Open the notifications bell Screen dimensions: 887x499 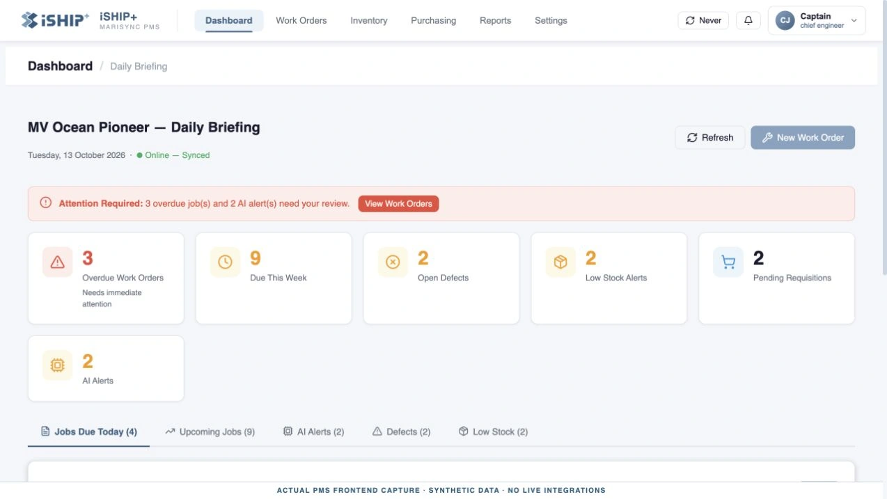coord(748,21)
